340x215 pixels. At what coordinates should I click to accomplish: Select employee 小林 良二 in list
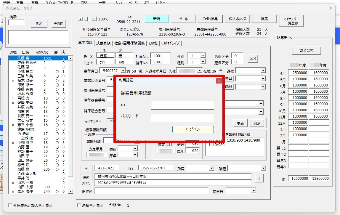pos(39,72)
